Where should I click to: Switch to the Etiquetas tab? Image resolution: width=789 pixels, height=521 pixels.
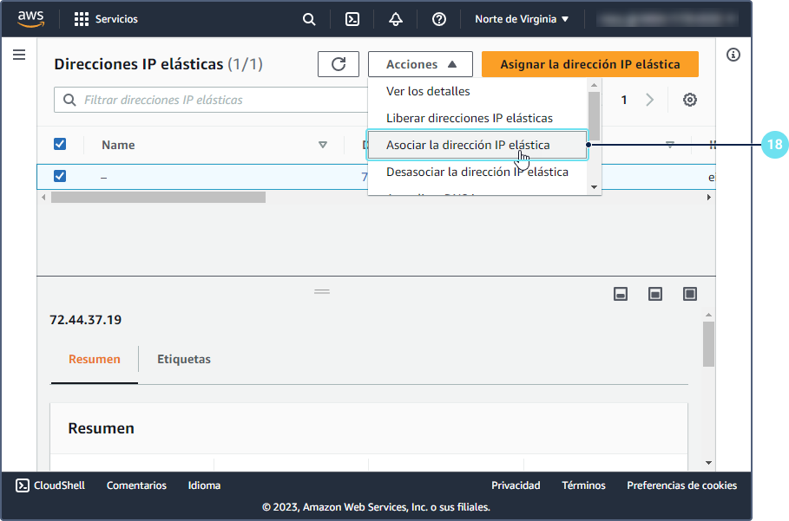[x=184, y=359]
